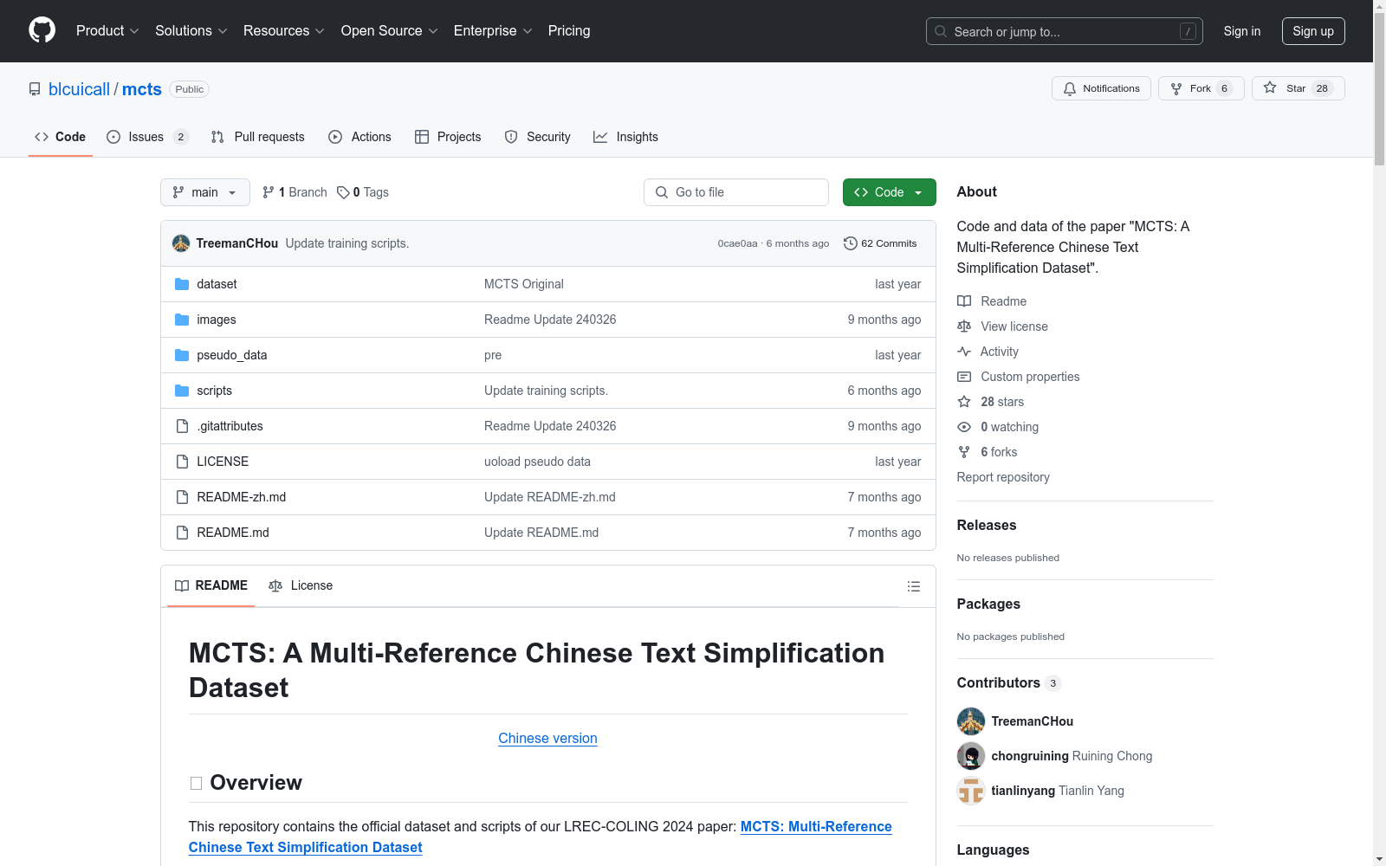Screen dimensions: 1386x866
Task: Select the README tab in file viewer
Action: pyautogui.click(x=211, y=585)
